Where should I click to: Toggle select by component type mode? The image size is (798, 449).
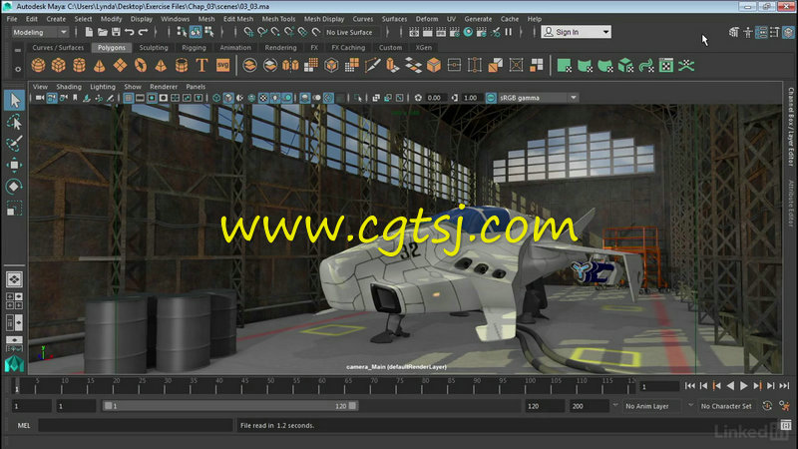click(x=209, y=32)
